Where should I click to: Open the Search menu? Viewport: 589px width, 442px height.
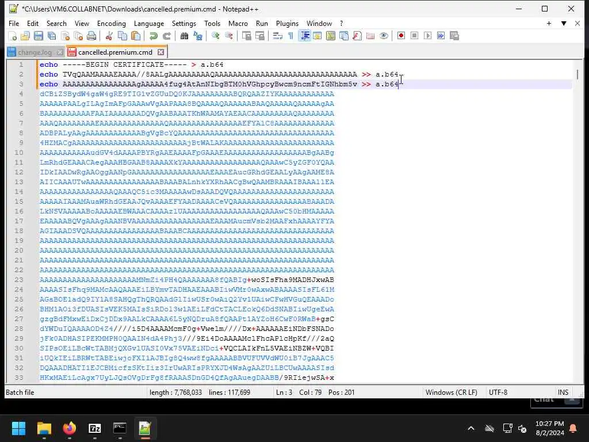coord(56,23)
